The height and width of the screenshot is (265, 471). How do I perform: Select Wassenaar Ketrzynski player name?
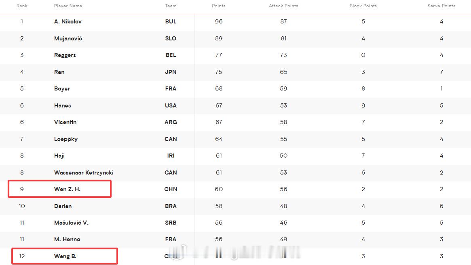[84, 172]
